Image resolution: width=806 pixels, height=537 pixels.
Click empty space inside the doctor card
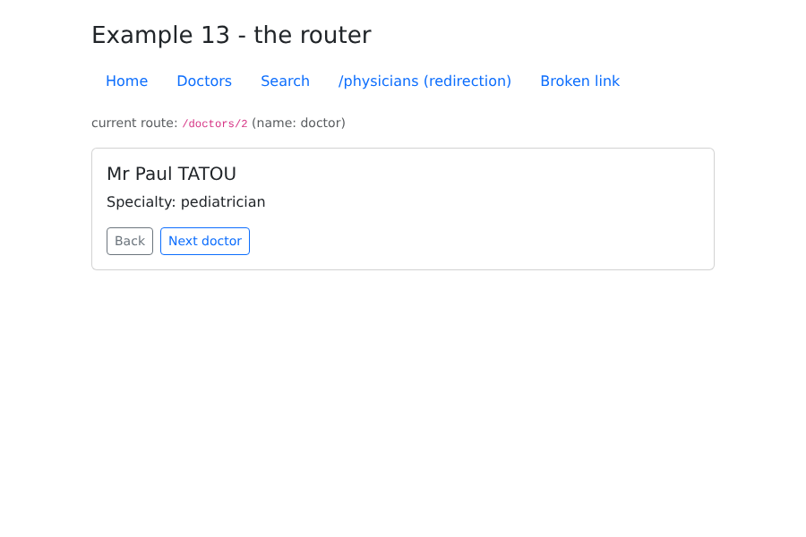point(463,216)
